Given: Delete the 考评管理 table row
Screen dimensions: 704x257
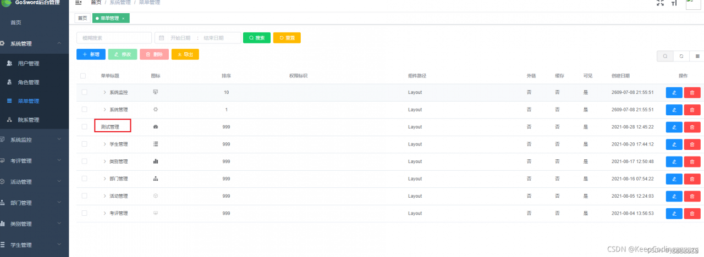Looking at the screenshot, I should pos(692,214).
